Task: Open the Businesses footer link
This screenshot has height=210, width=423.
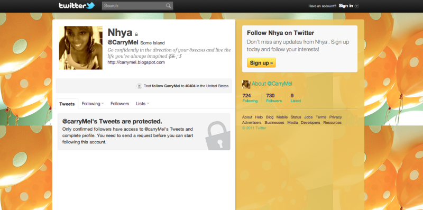Action: pos(274,123)
